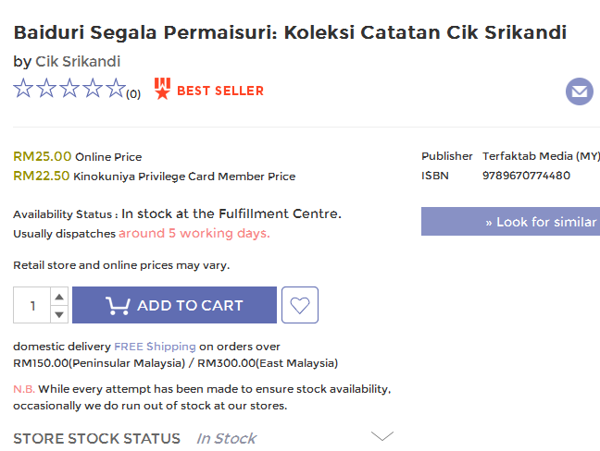Click the third rating star
Image resolution: width=600 pixels, height=451 pixels.
69,89
